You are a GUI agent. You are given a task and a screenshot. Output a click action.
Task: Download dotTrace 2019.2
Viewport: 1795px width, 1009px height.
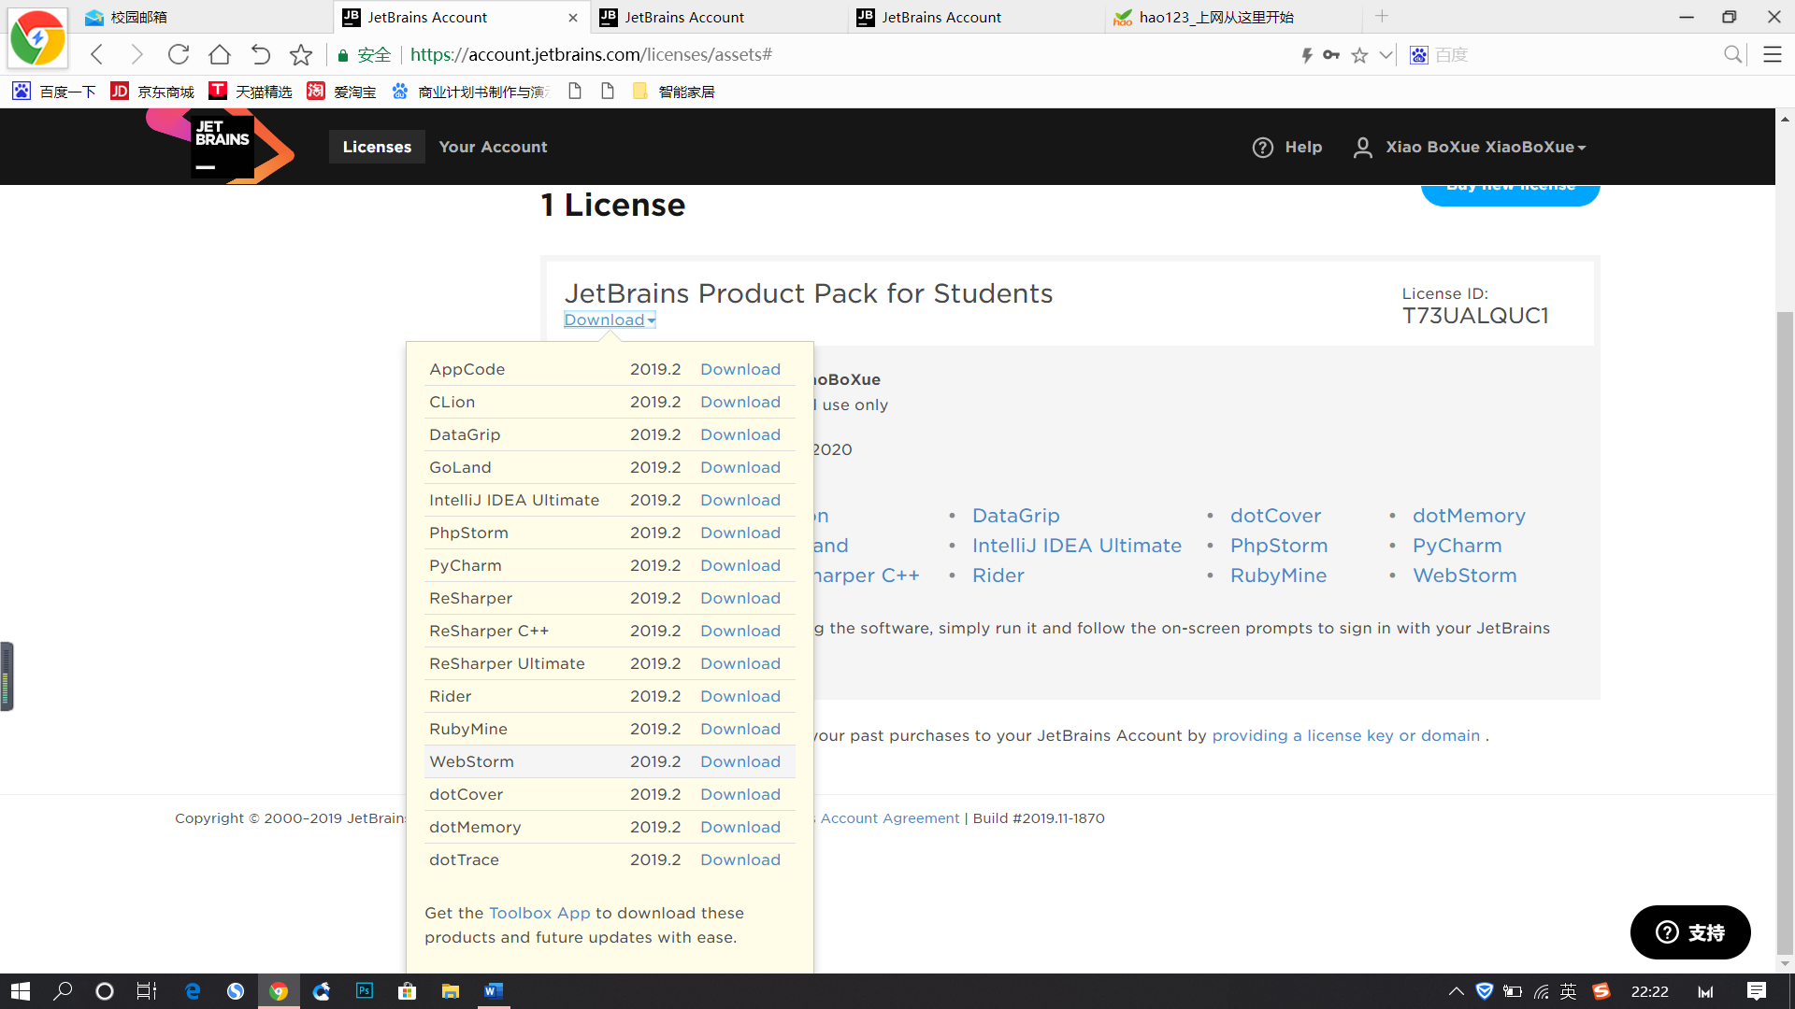pos(740,860)
